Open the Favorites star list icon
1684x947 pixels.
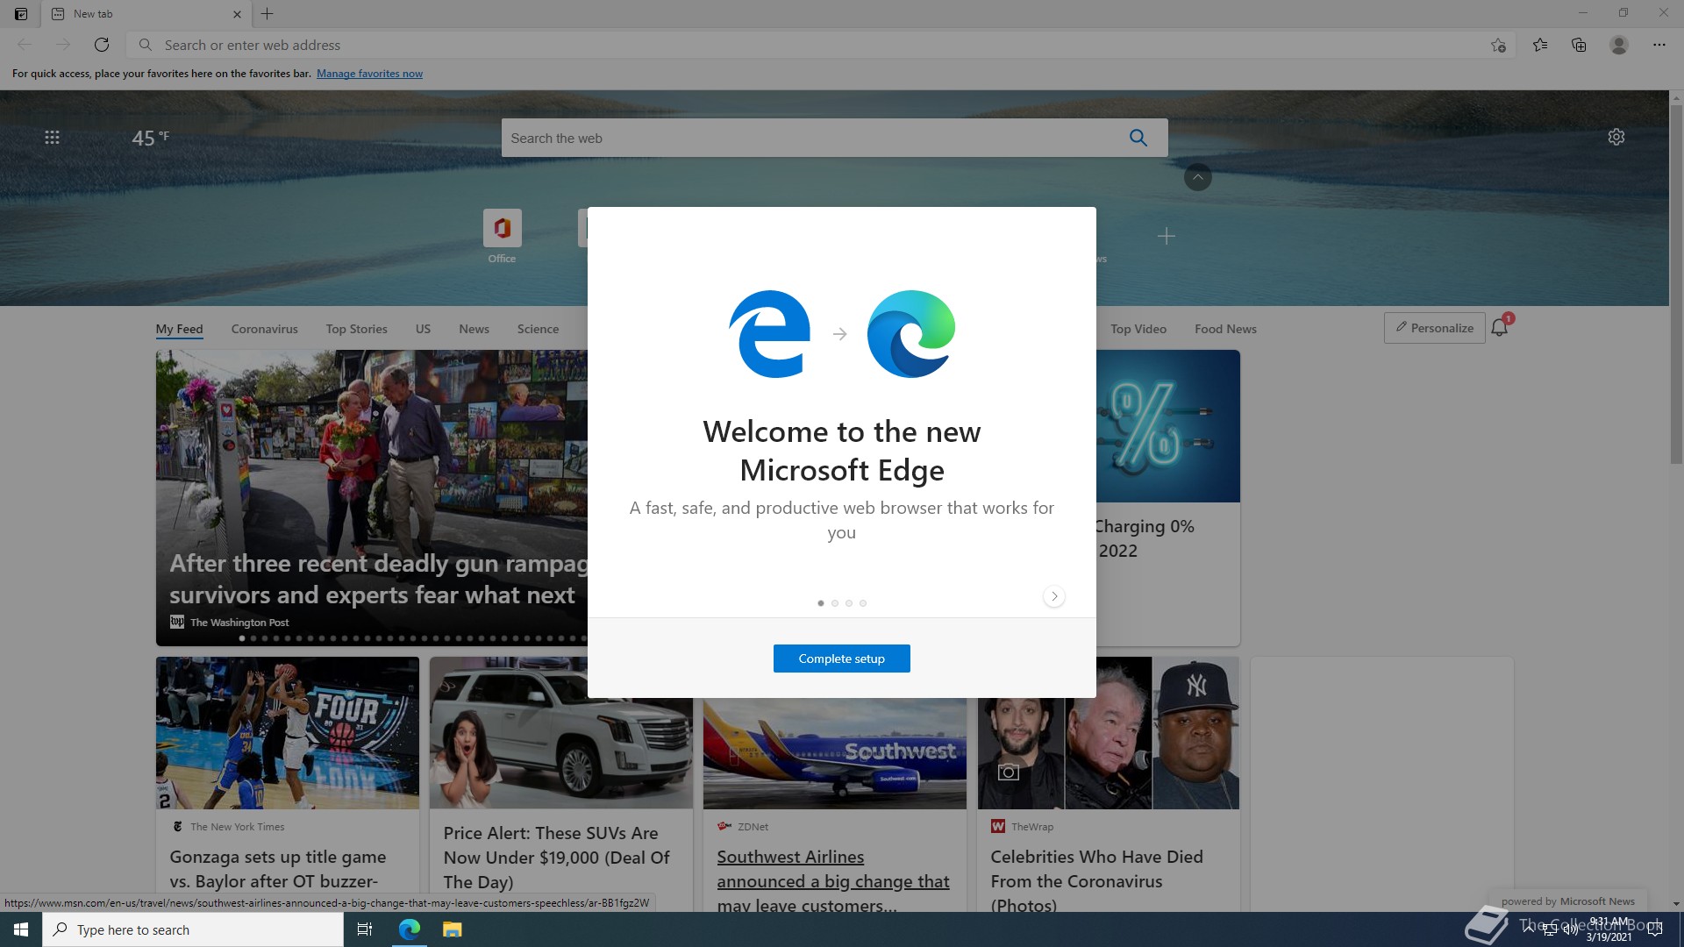click(1540, 45)
